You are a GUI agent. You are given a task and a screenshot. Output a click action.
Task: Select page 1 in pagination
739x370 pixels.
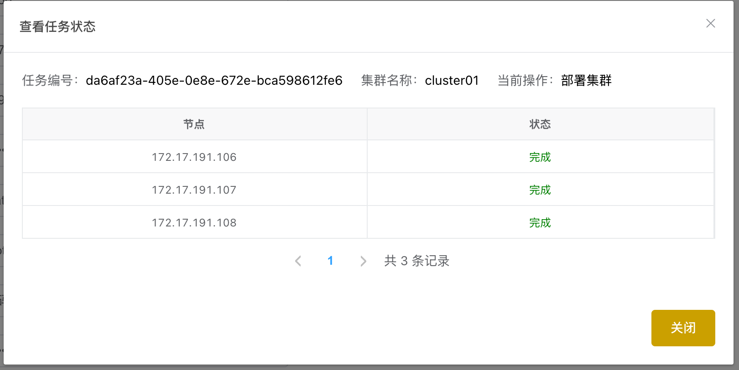pos(330,261)
